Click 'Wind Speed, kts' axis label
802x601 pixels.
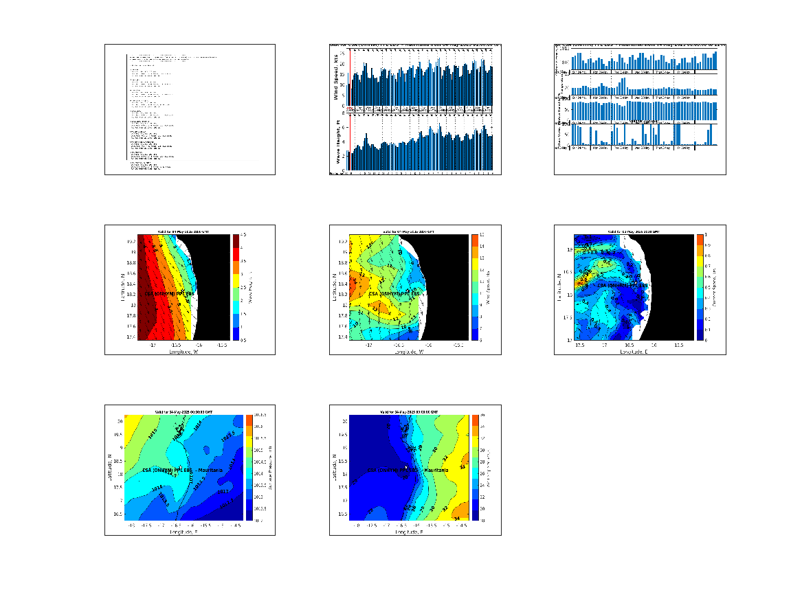[336, 77]
